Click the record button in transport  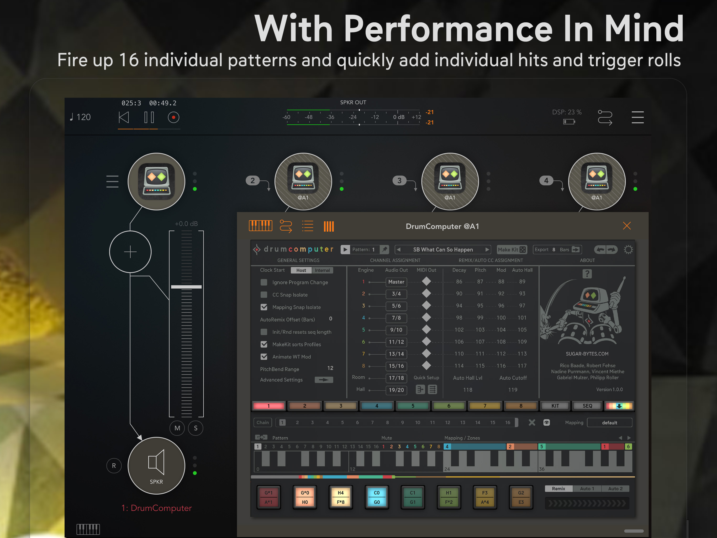(x=173, y=117)
